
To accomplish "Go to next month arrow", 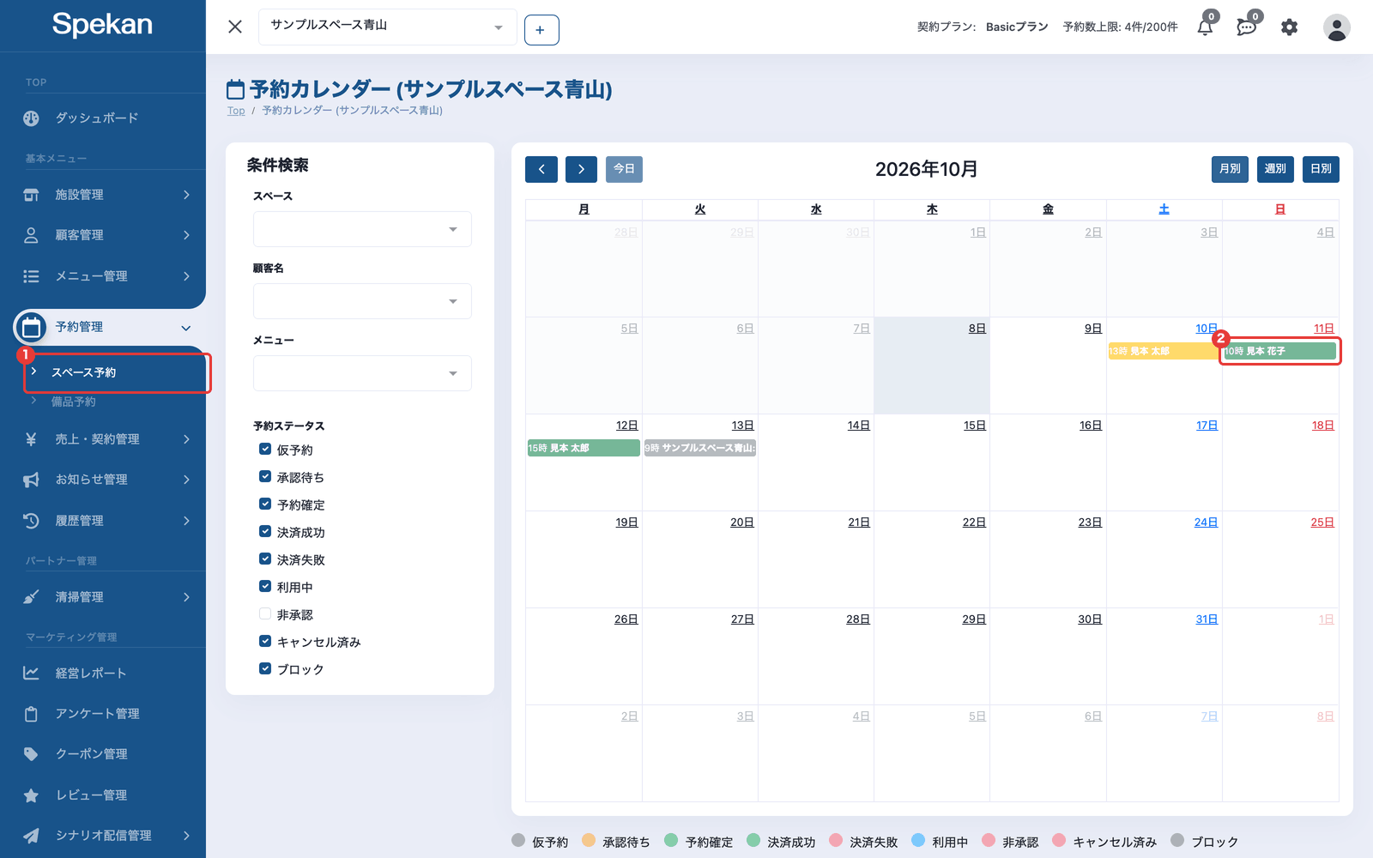I will coord(581,169).
